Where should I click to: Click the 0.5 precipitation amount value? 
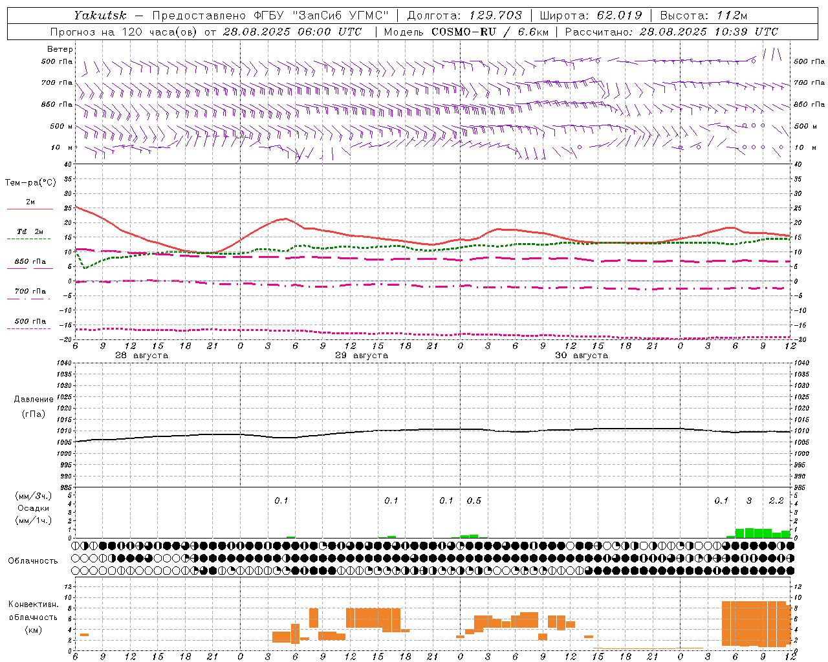pyautogui.click(x=474, y=501)
